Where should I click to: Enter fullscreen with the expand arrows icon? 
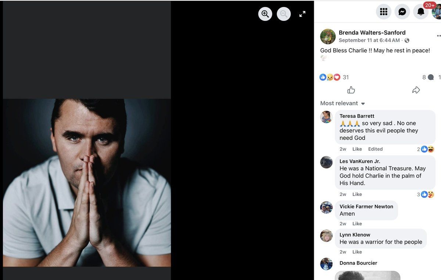(x=302, y=14)
